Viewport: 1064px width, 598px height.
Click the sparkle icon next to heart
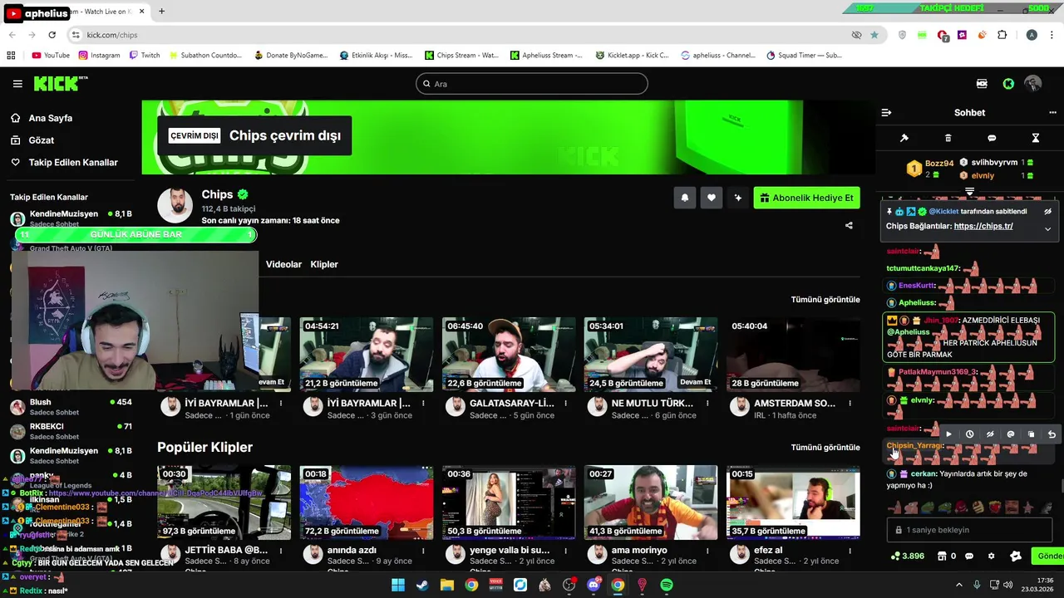[x=737, y=198]
